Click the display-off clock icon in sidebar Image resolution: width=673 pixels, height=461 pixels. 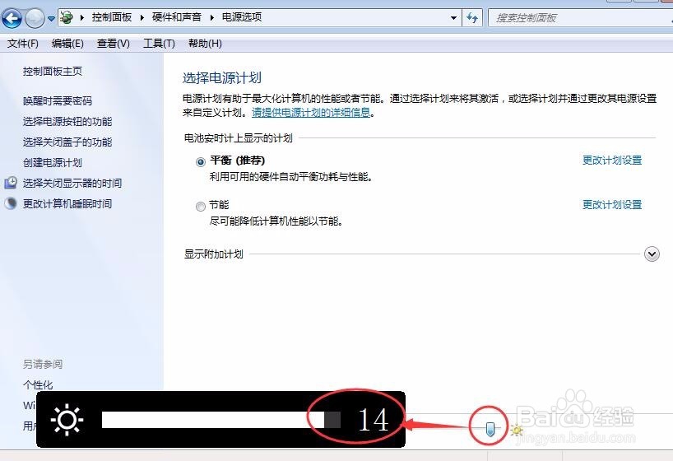pos(11,183)
